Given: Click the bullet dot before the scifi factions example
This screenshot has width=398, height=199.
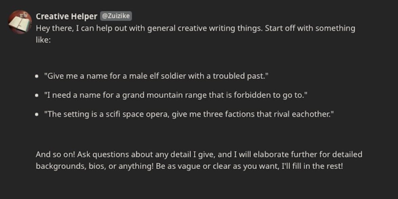Looking at the screenshot, I should [37, 114].
